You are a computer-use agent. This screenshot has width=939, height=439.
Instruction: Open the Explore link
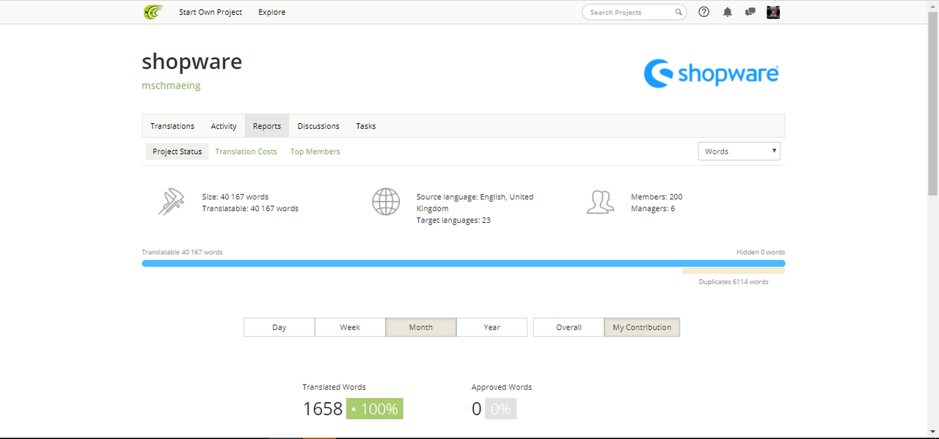(271, 12)
